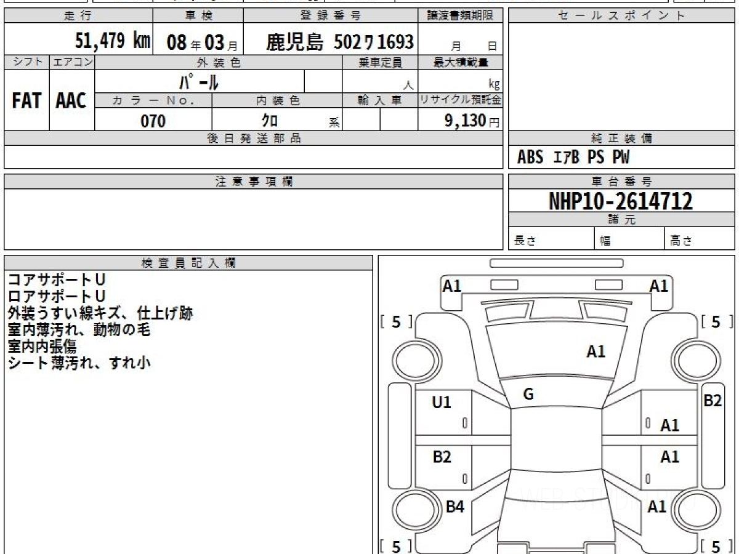
Task: Click the 注意事項欄 section header
Action: tap(253, 182)
